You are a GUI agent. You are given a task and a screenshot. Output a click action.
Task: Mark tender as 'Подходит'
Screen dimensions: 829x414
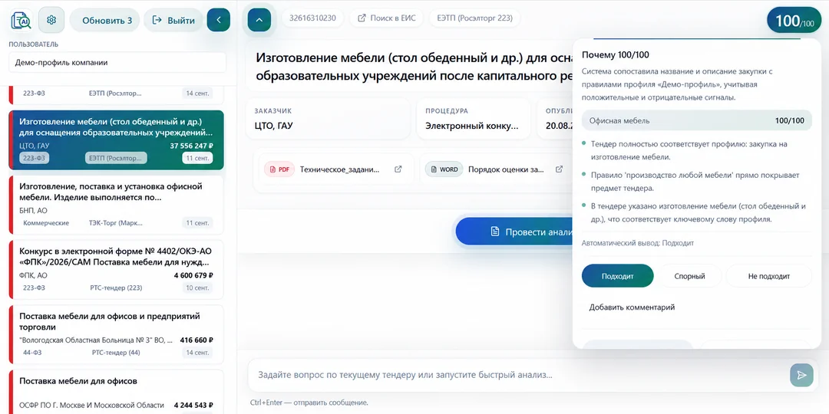pyautogui.click(x=617, y=276)
